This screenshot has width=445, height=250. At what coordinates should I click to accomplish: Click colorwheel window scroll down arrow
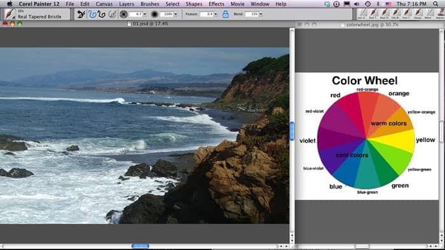[441, 240]
